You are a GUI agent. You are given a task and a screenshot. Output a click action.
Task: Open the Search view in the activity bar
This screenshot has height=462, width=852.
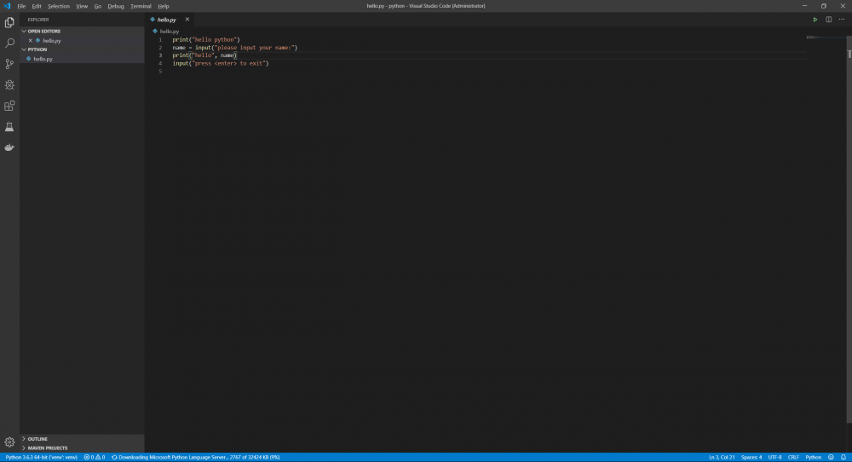pyautogui.click(x=9, y=43)
